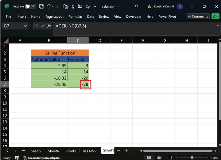Select the cell containing 2.39

[49, 65]
